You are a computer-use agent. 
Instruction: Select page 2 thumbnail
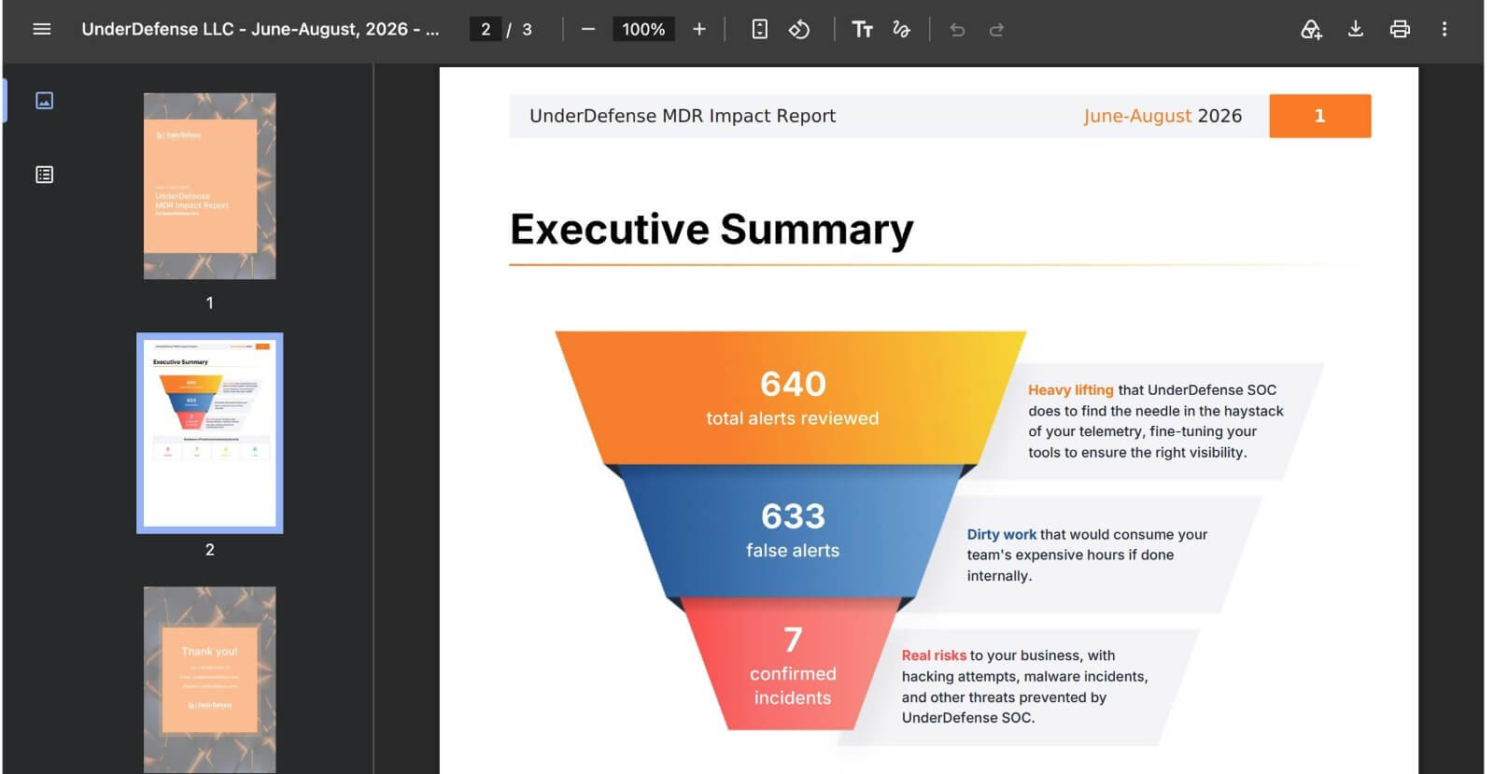click(210, 433)
